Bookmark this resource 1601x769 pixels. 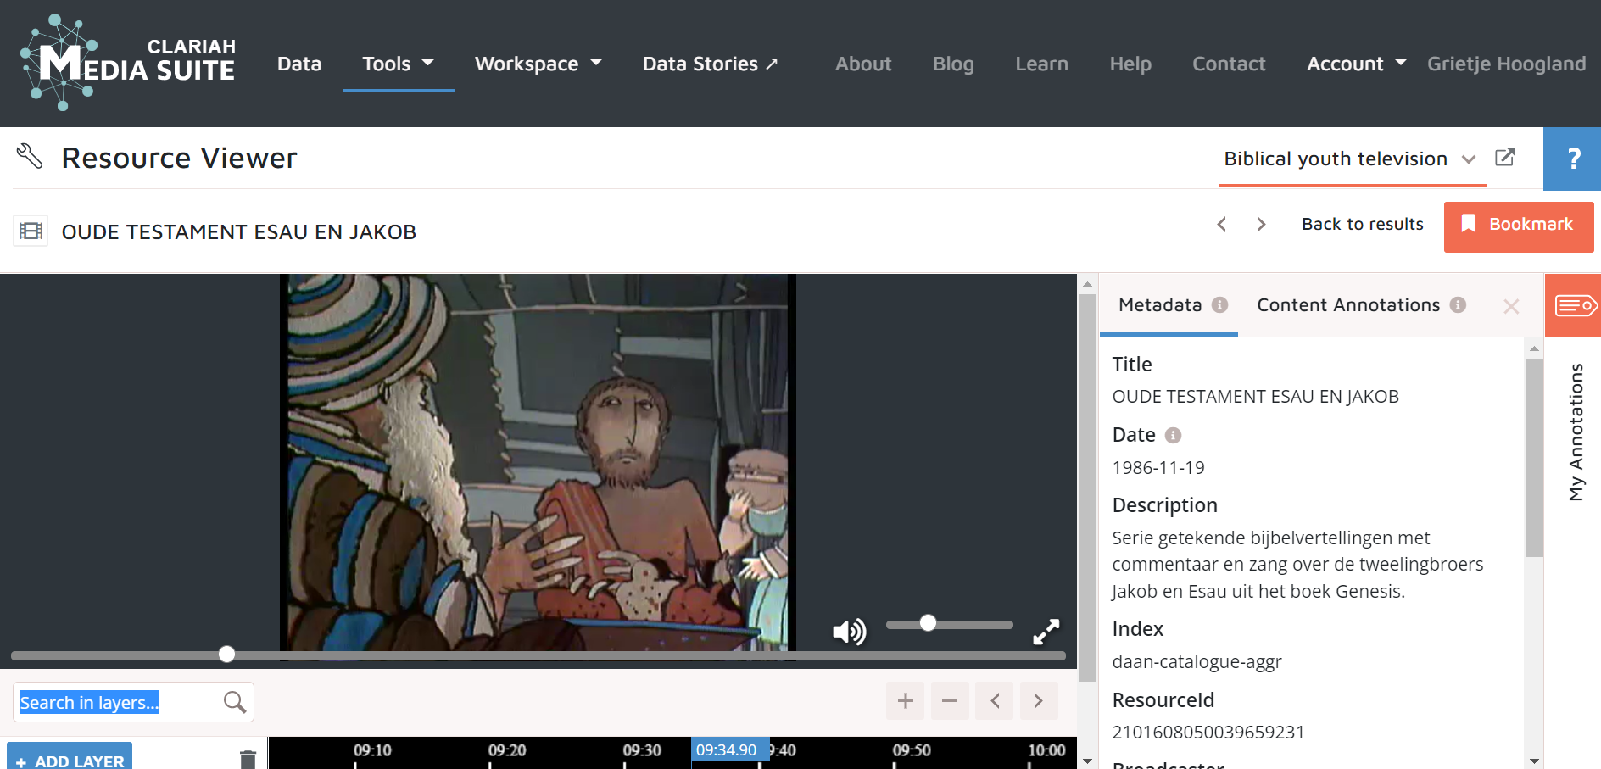coord(1518,226)
